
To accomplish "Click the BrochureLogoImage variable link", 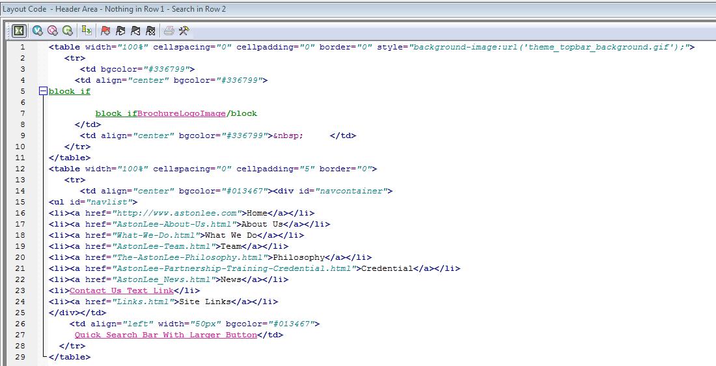I will 182,113.
